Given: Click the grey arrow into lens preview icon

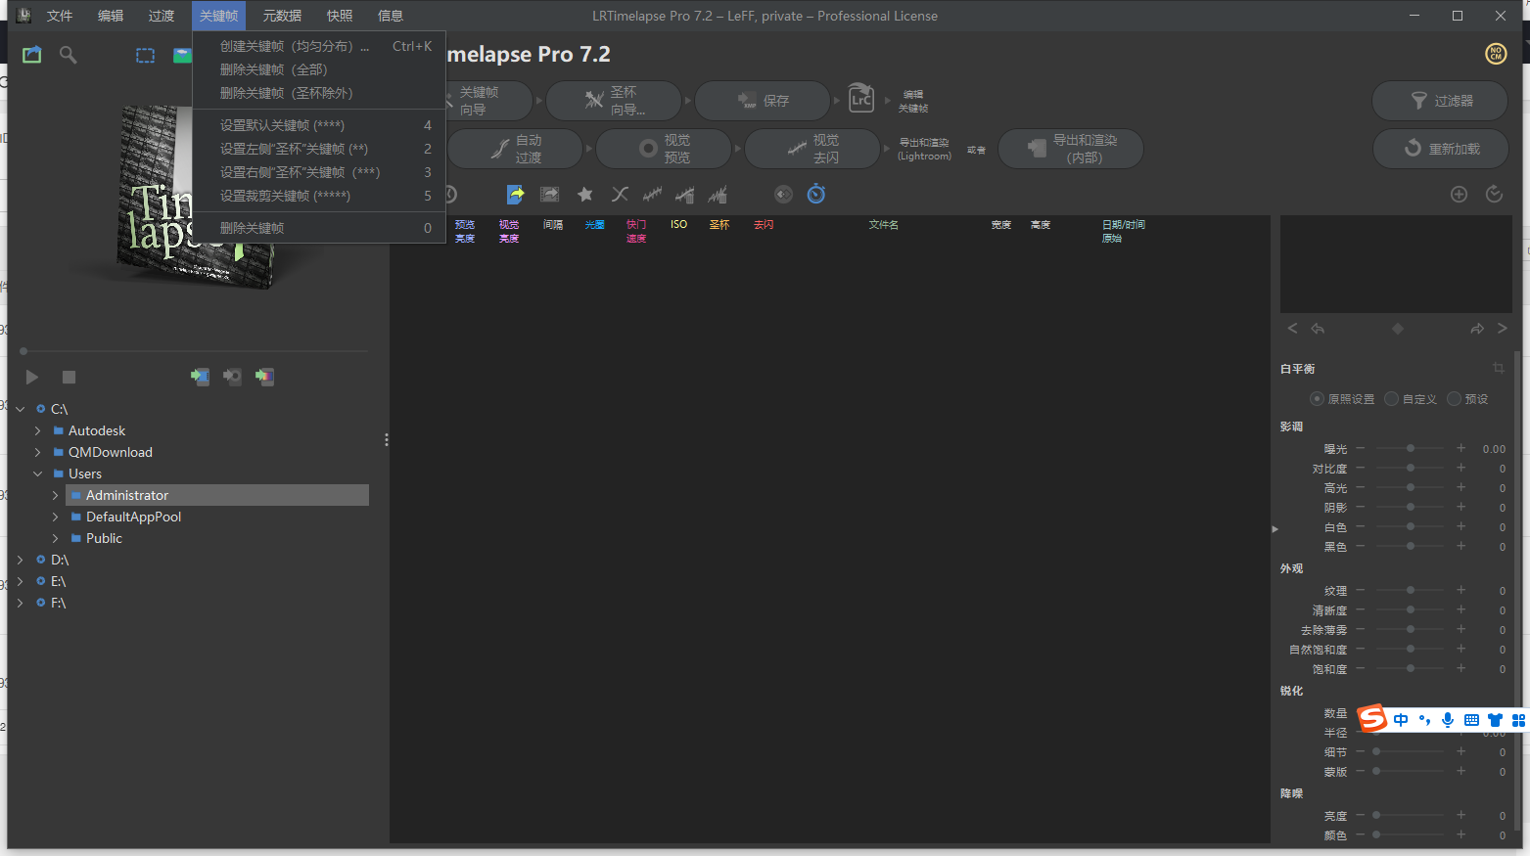Looking at the screenshot, I should [x=232, y=376].
